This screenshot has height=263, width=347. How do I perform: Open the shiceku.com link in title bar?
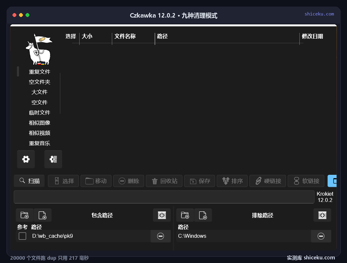tap(319, 14)
